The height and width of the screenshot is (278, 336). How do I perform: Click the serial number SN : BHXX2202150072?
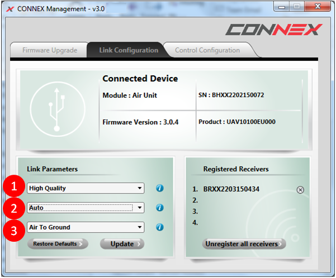(231, 95)
